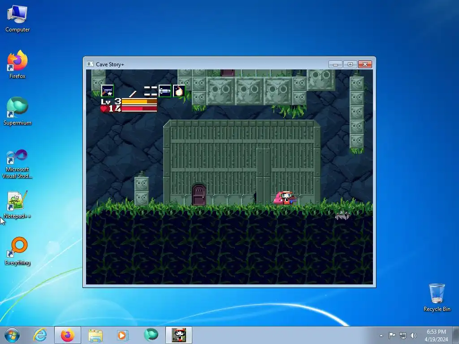Screen dimensions: 459x344
Task: Open Windows Explorer from the taskbar
Action: point(95,335)
